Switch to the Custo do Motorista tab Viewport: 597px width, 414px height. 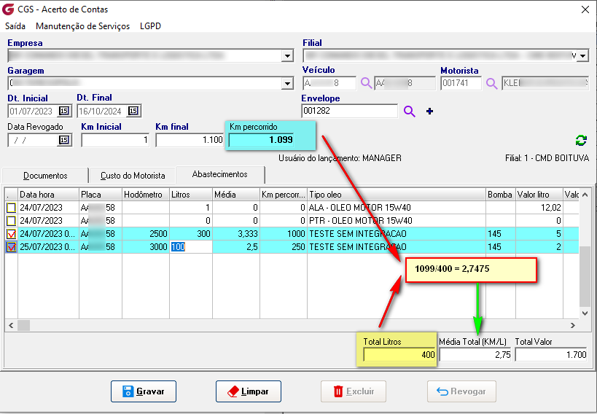coord(133,175)
